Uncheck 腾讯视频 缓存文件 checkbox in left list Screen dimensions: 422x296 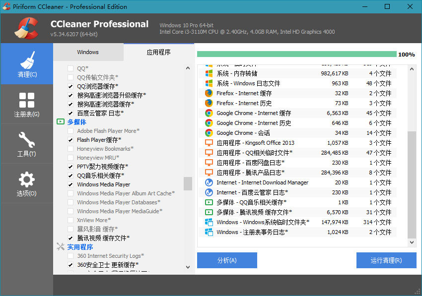click(70, 238)
